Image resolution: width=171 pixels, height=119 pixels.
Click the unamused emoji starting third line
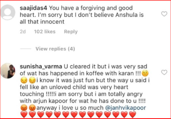click(24, 80)
